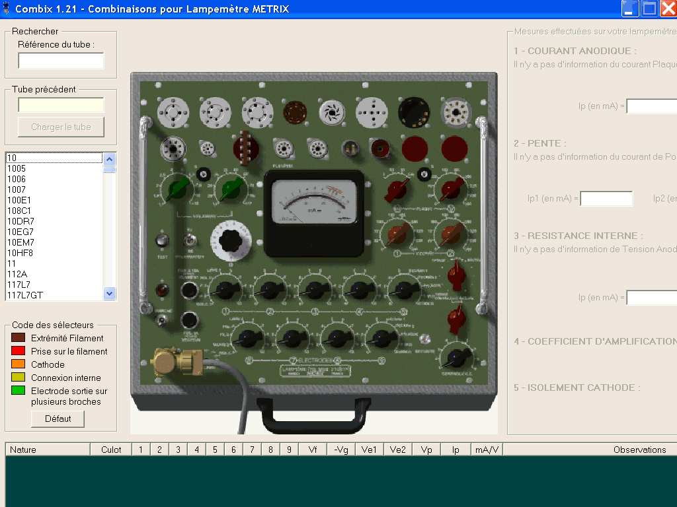
Task: Choose tube "1006" from the list
Action: [54, 179]
